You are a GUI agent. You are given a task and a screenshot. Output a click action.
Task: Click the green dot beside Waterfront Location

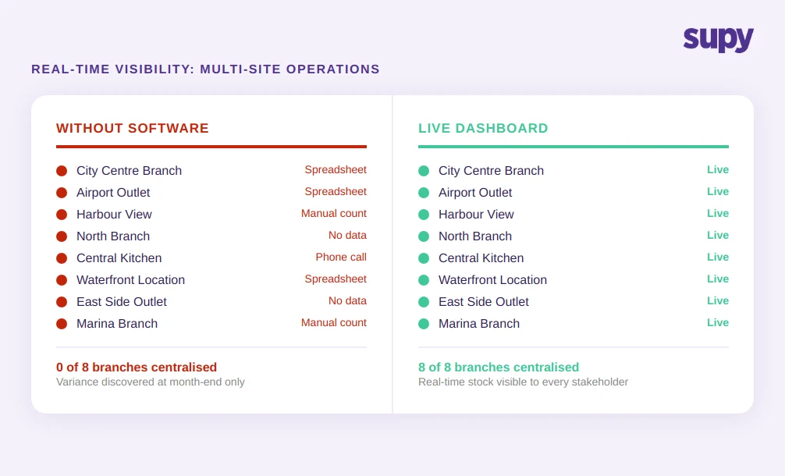(424, 280)
